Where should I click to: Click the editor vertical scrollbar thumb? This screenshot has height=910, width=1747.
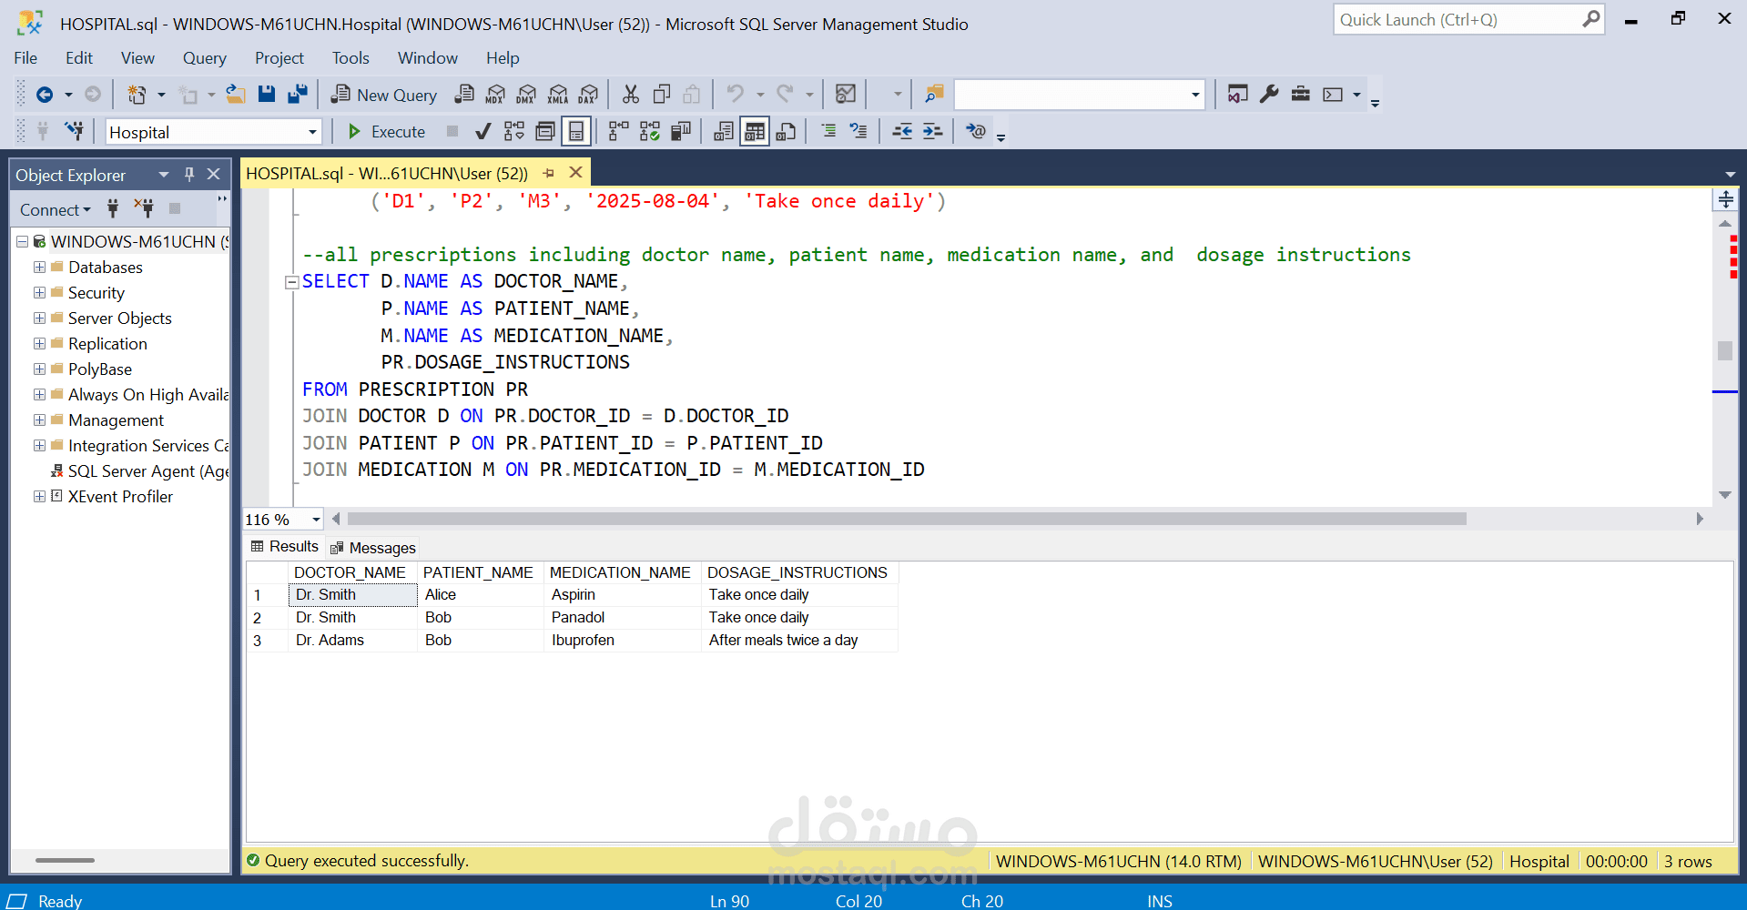point(1724,350)
